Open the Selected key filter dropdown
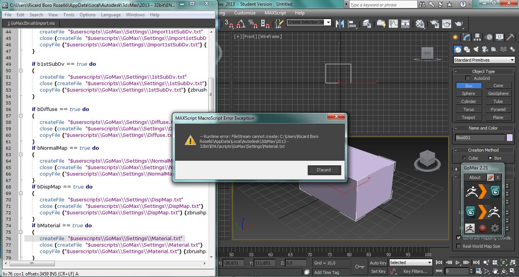This screenshot has height=277, width=519. pyautogui.click(x=430, y=263)
